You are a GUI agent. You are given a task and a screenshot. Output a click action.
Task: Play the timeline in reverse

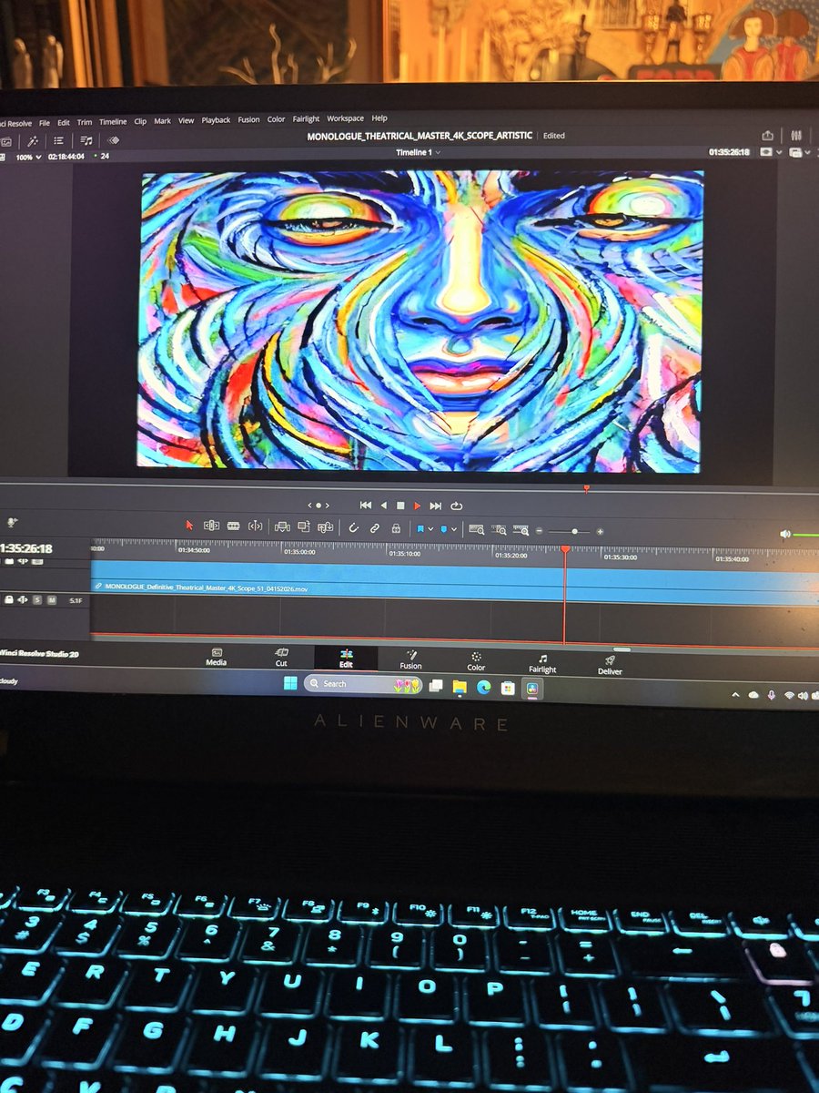coord(383,505)
